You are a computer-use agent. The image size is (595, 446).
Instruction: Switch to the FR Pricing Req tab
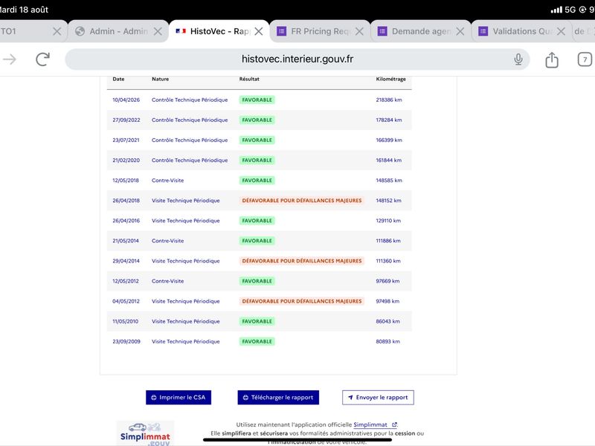320,31
